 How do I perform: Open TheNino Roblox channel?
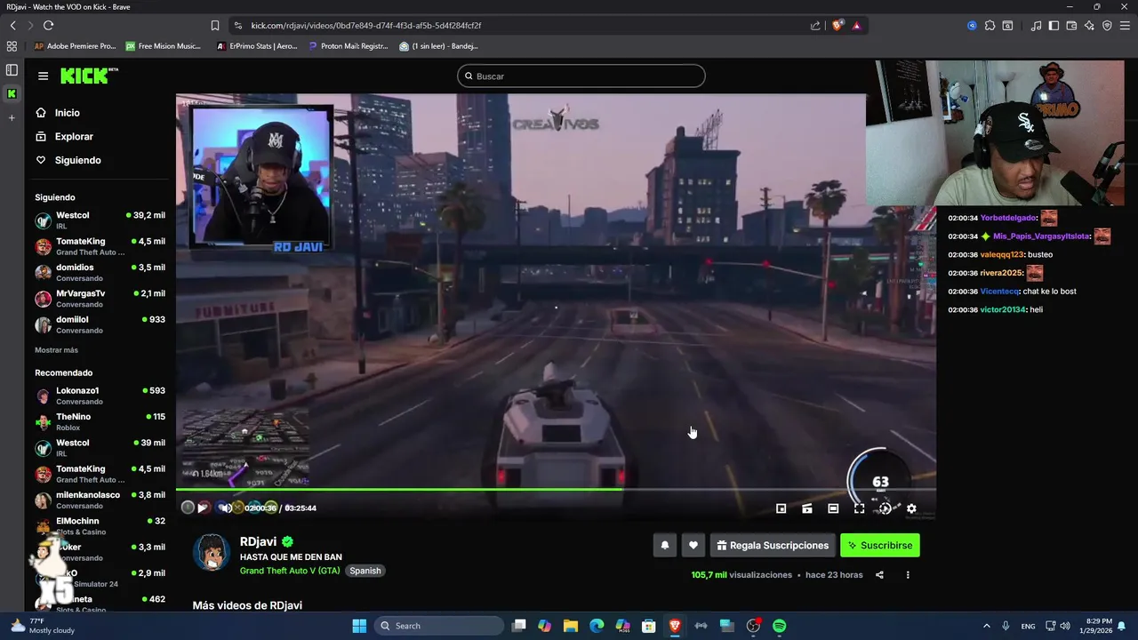coord(100,421)
